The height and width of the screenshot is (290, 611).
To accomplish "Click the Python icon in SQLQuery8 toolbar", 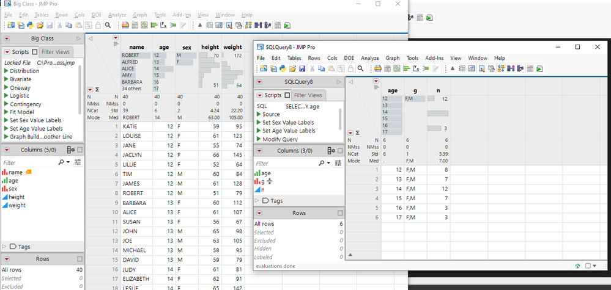I will coord(283,68).
